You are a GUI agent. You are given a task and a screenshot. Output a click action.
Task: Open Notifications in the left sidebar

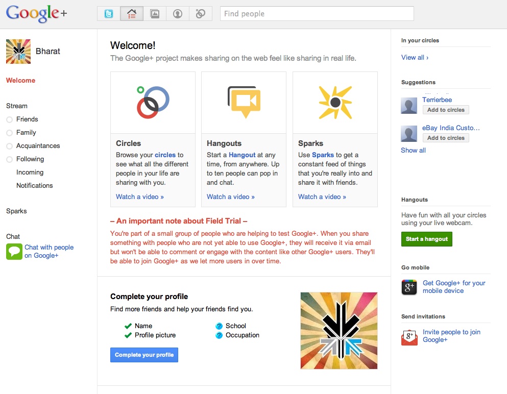point(34,186)
